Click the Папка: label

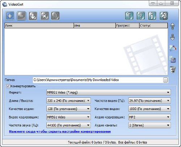tap(10, 80)
